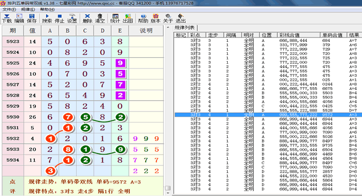Click the scrollbar thumb beside the number grid
Viewport: 362px width, 196px height.
pos(168,188)
